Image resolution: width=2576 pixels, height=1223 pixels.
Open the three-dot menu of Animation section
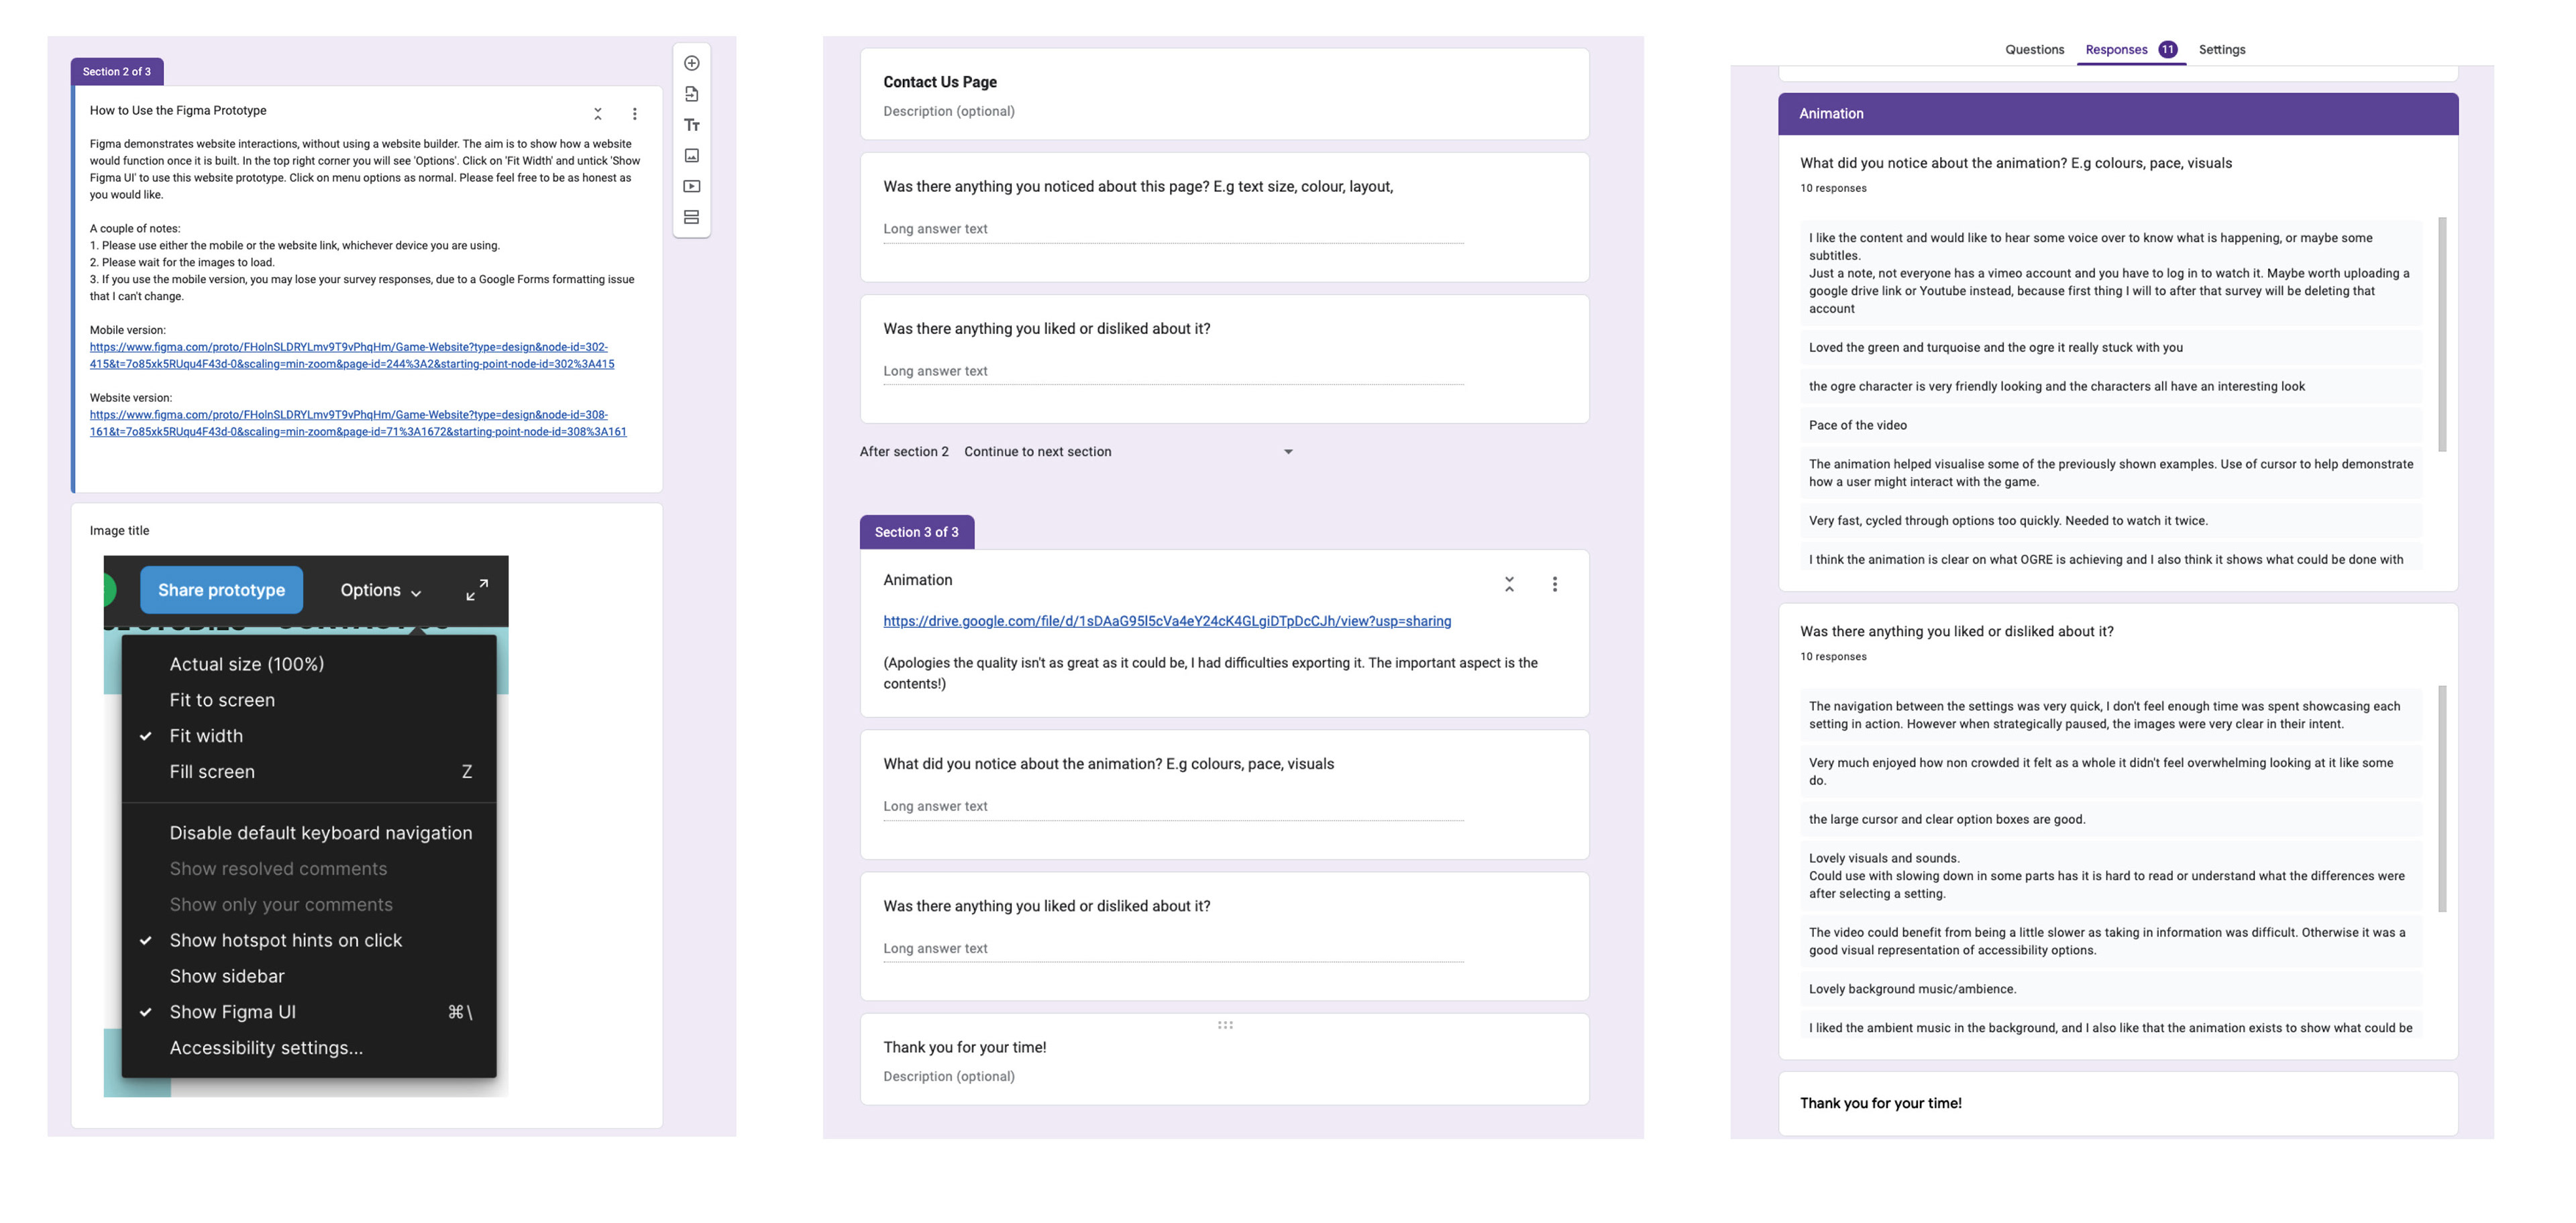(1554, 584)
